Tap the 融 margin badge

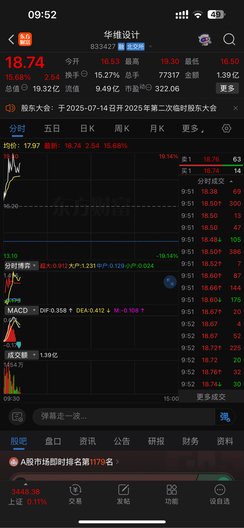pos(121,47)
